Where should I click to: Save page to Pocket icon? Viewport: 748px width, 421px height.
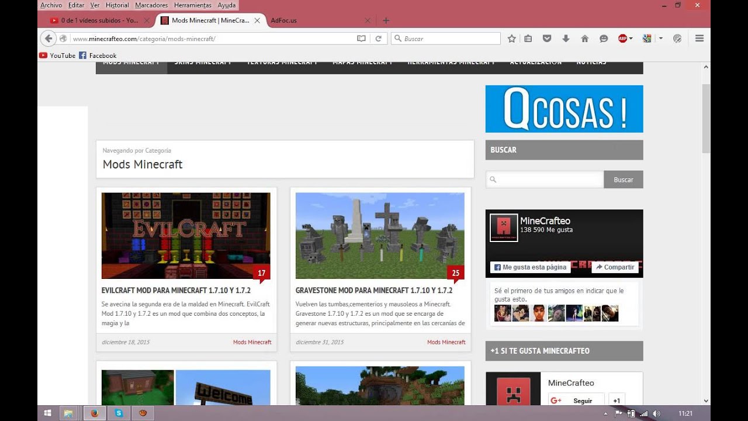(x=547, y=39)
